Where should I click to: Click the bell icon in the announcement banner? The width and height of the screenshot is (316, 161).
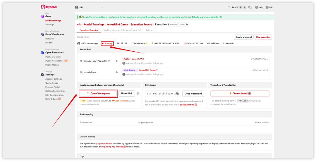tap(80, 17)
